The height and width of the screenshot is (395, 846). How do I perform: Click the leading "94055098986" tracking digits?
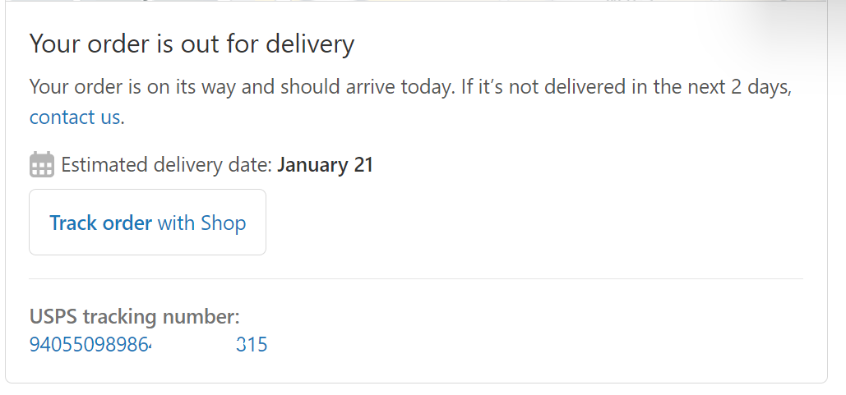(90, 344)
